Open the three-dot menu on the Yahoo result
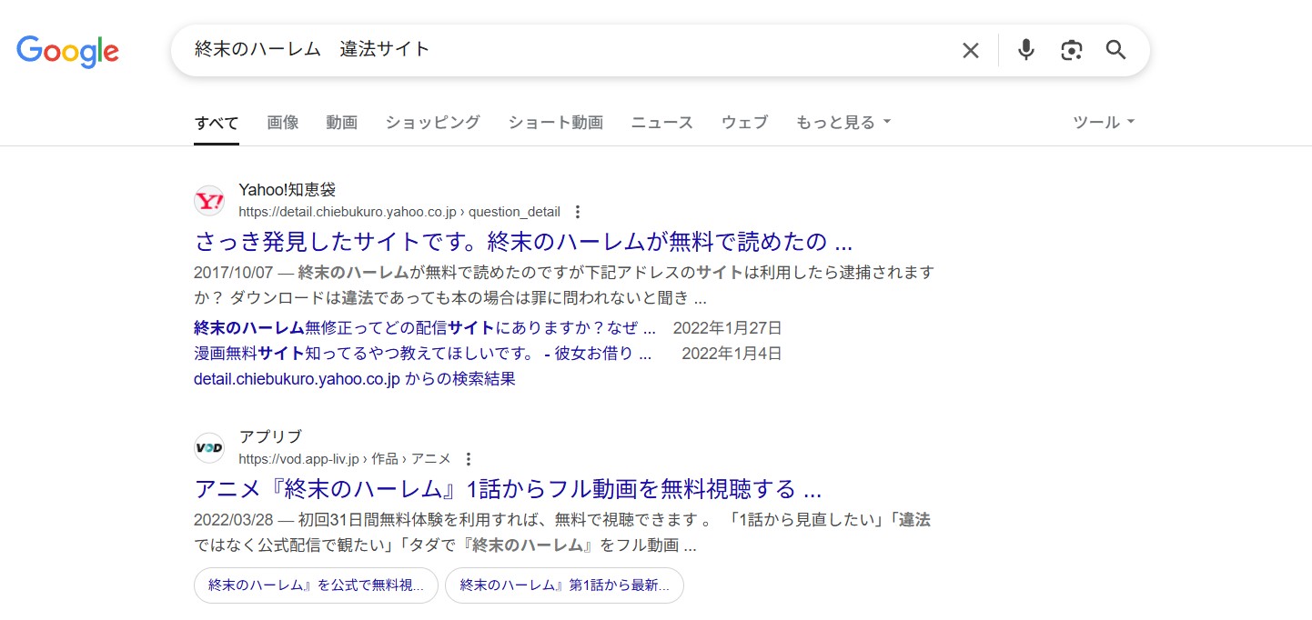This screenshot has width=1312, height=620. [578, 211]
